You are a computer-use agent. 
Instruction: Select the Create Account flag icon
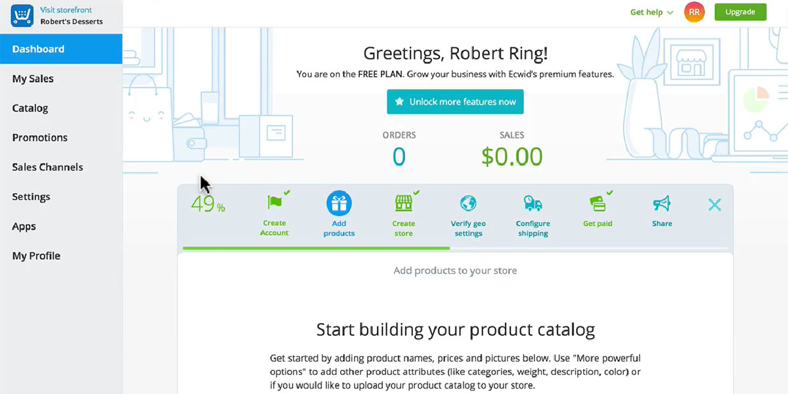(x=274, y=203)
